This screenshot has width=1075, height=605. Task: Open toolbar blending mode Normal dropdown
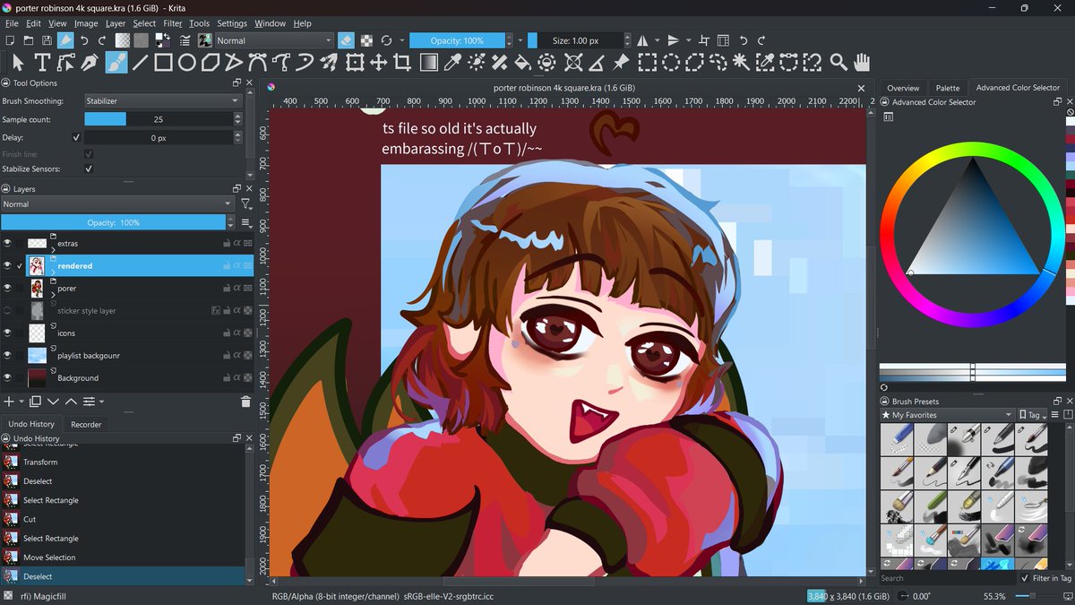(x=274, y=40)
